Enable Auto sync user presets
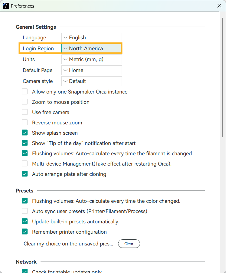This screenshot has height=273, width=226. tap(25, 211)
